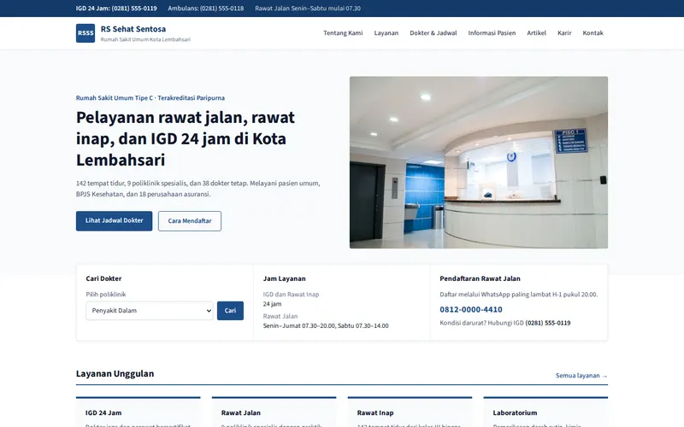Call WhatsApp number 0812-0000-4410
Viewport: 684px width, 427px height.
coord(471,309)
